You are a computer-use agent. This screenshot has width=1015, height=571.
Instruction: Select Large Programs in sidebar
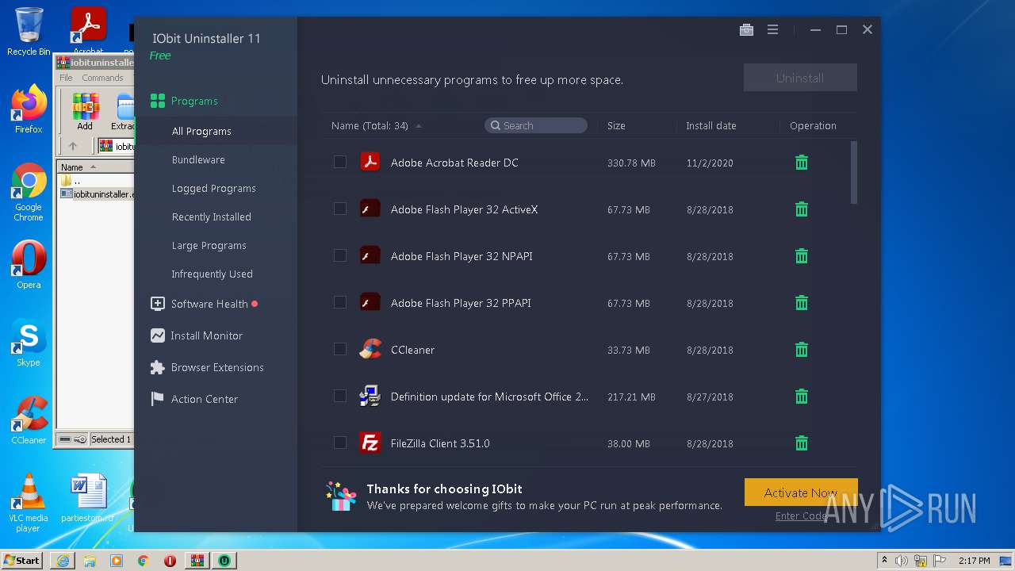point(209,246)
